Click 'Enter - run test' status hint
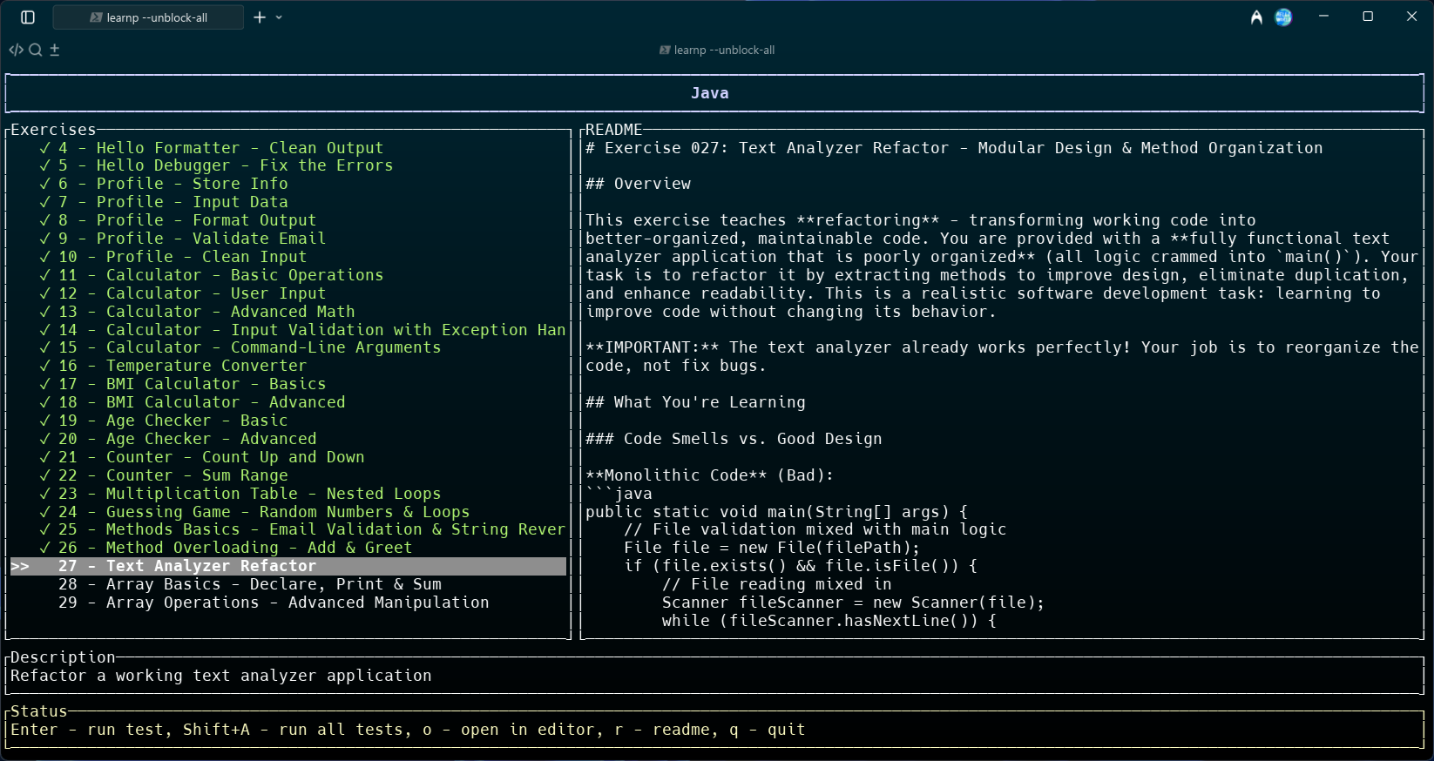The image size is (1434, 761). click(86, 730)
